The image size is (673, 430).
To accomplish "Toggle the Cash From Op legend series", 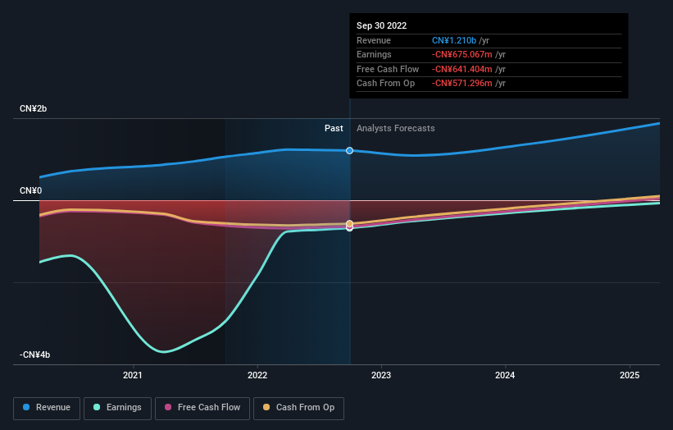I will (298, 408).
